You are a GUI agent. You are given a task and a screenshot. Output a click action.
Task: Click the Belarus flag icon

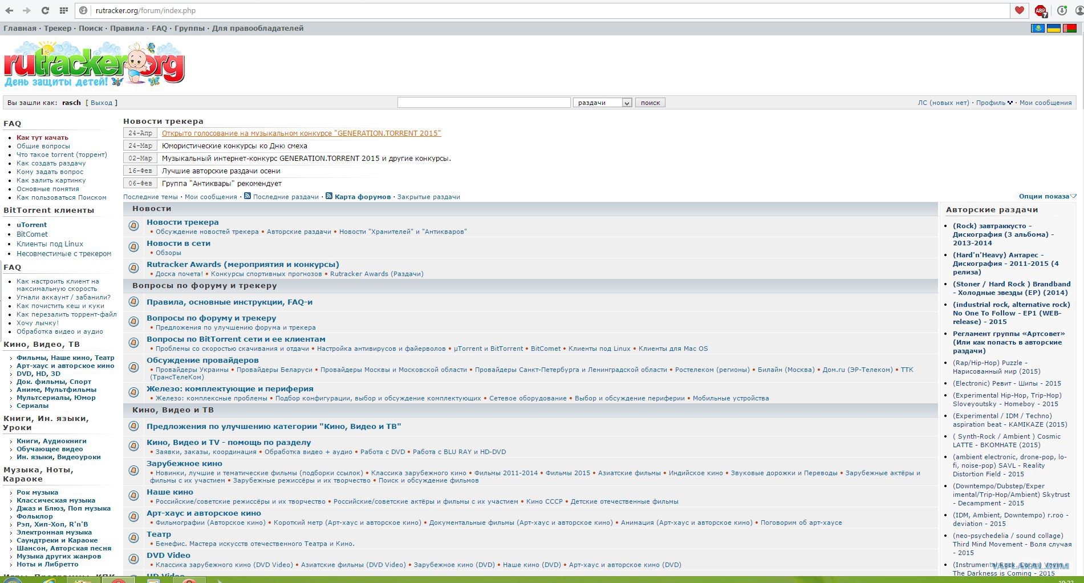[x=1069, y=28]
